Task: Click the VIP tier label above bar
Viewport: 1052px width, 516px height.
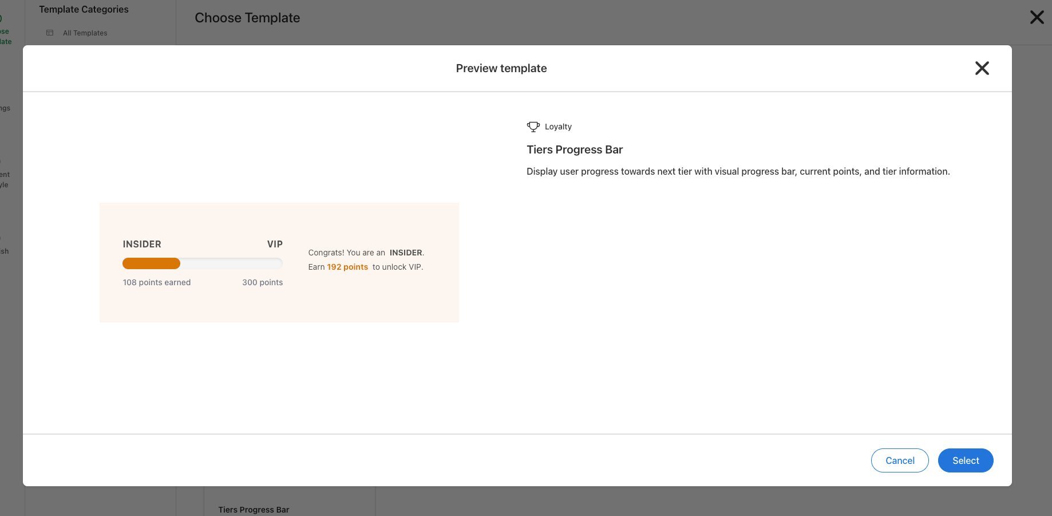Action: [x=275, y=244]
